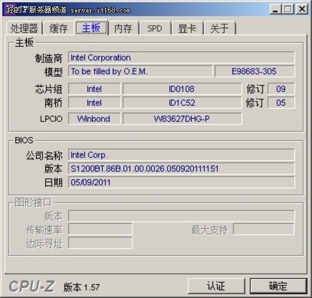The height and width of the screenshot is (298, 312).
Task: Click chipset revision value 09
Action: point(281,89)
